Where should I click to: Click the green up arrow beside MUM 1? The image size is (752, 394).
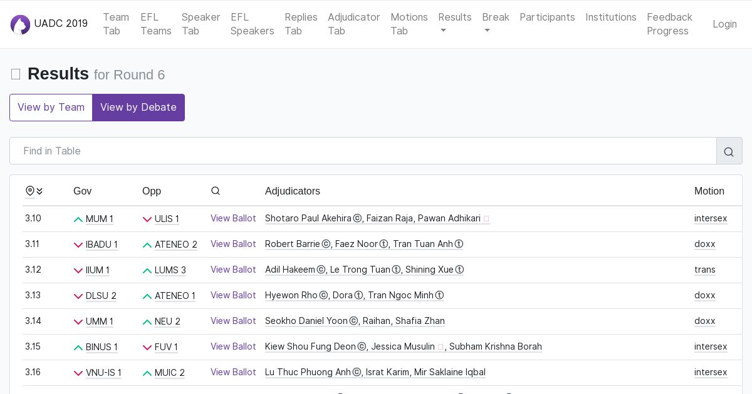(x=78, y=220)
